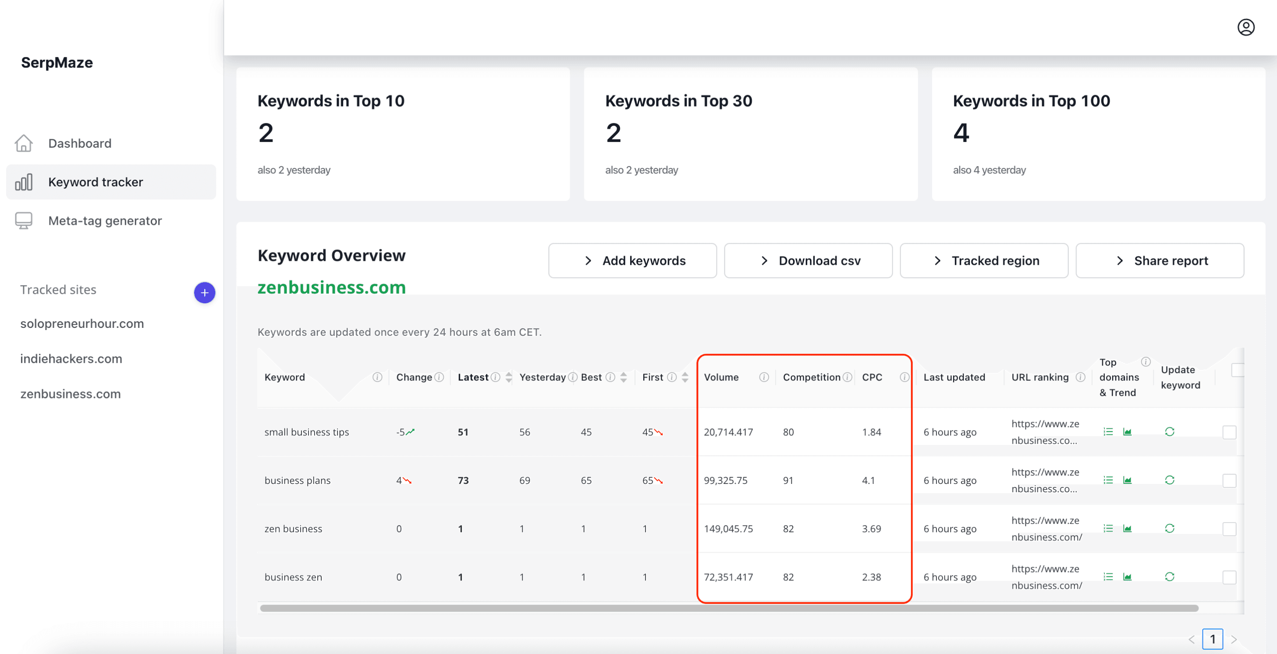Screen dimensions: 1277x654
Task: Open the Meta-tag generator menu item
Action: [x=111, y=220]
